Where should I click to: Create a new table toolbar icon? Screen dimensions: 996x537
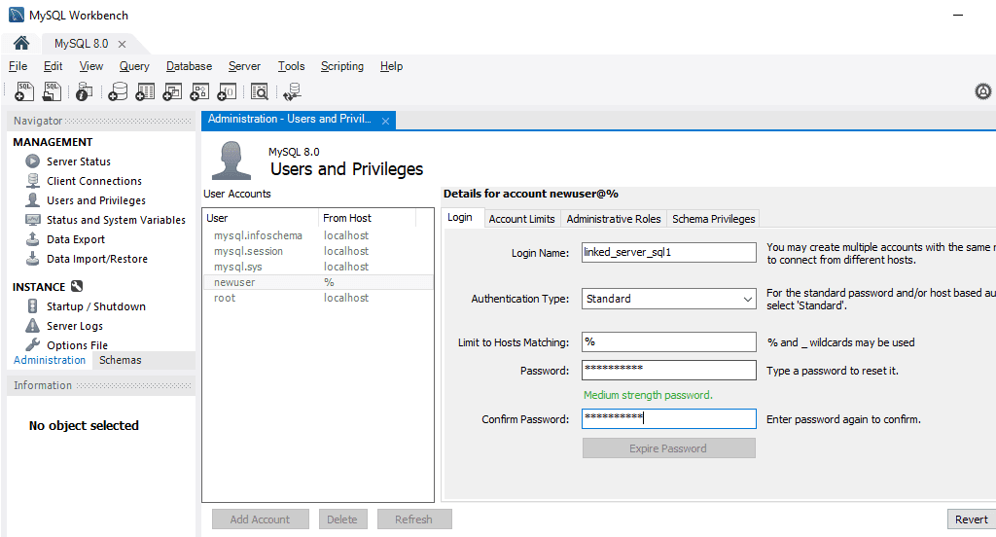[145, 91]
